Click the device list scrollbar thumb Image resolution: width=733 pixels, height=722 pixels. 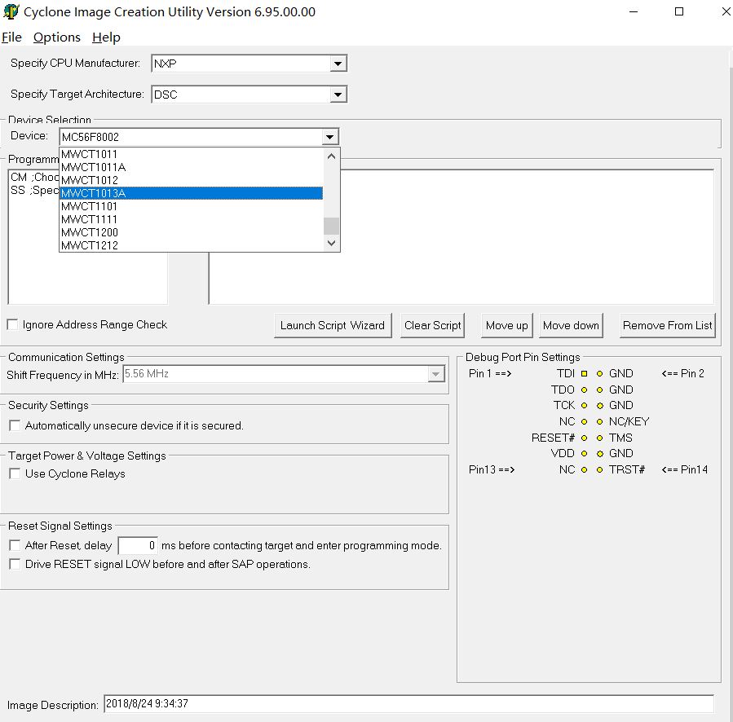pyautogui.click(x=331, y=227)
